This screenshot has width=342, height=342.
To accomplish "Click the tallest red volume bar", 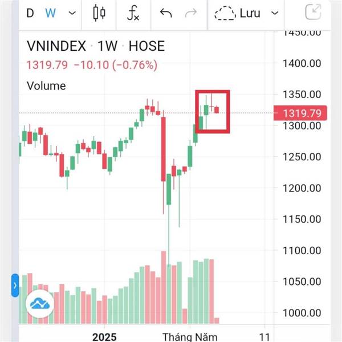I will (164, 287).
